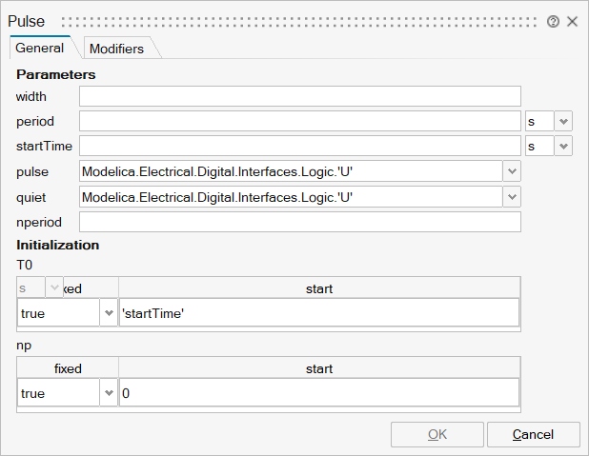Select the General tab

click(x=40, y=48)
